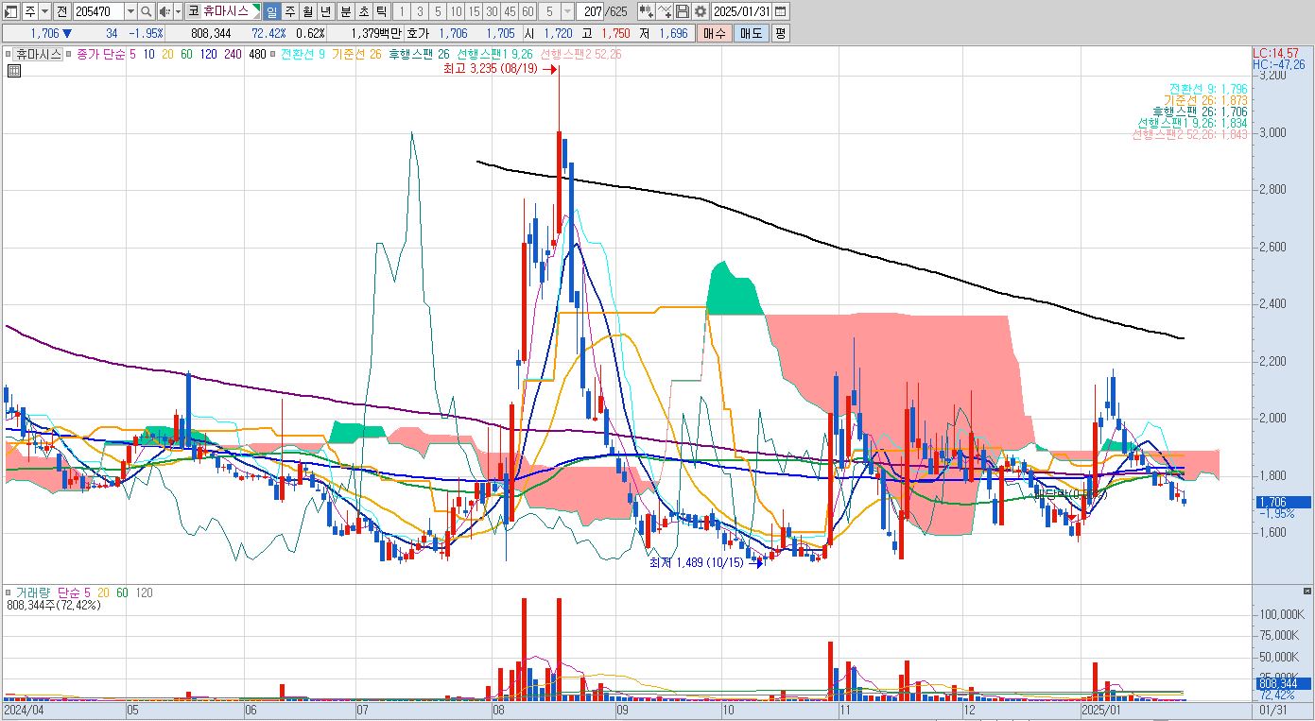Screen dimensions: 1315x721
Task: Choose the 45 interval preset
Action: coord(510,11)
